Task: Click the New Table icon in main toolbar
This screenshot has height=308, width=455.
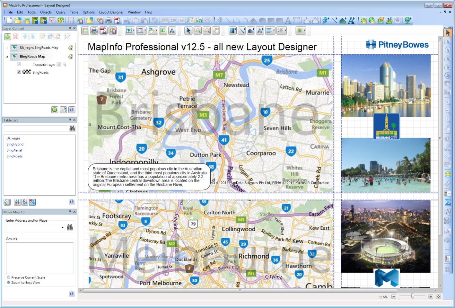Action: (9, 21)
